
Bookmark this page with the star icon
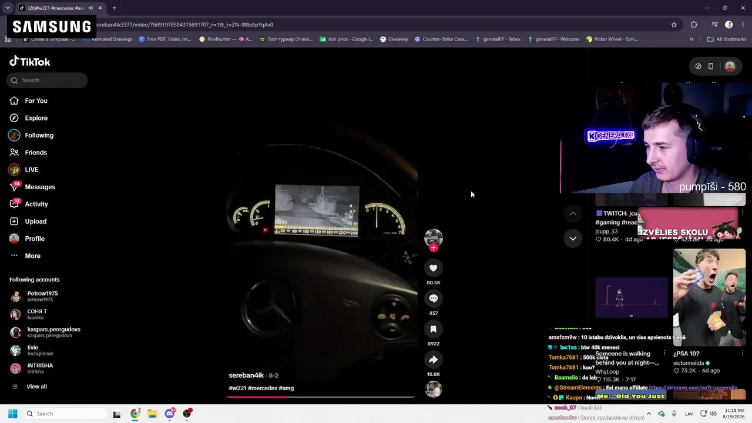pyautogui.click(x=674, y=25)
